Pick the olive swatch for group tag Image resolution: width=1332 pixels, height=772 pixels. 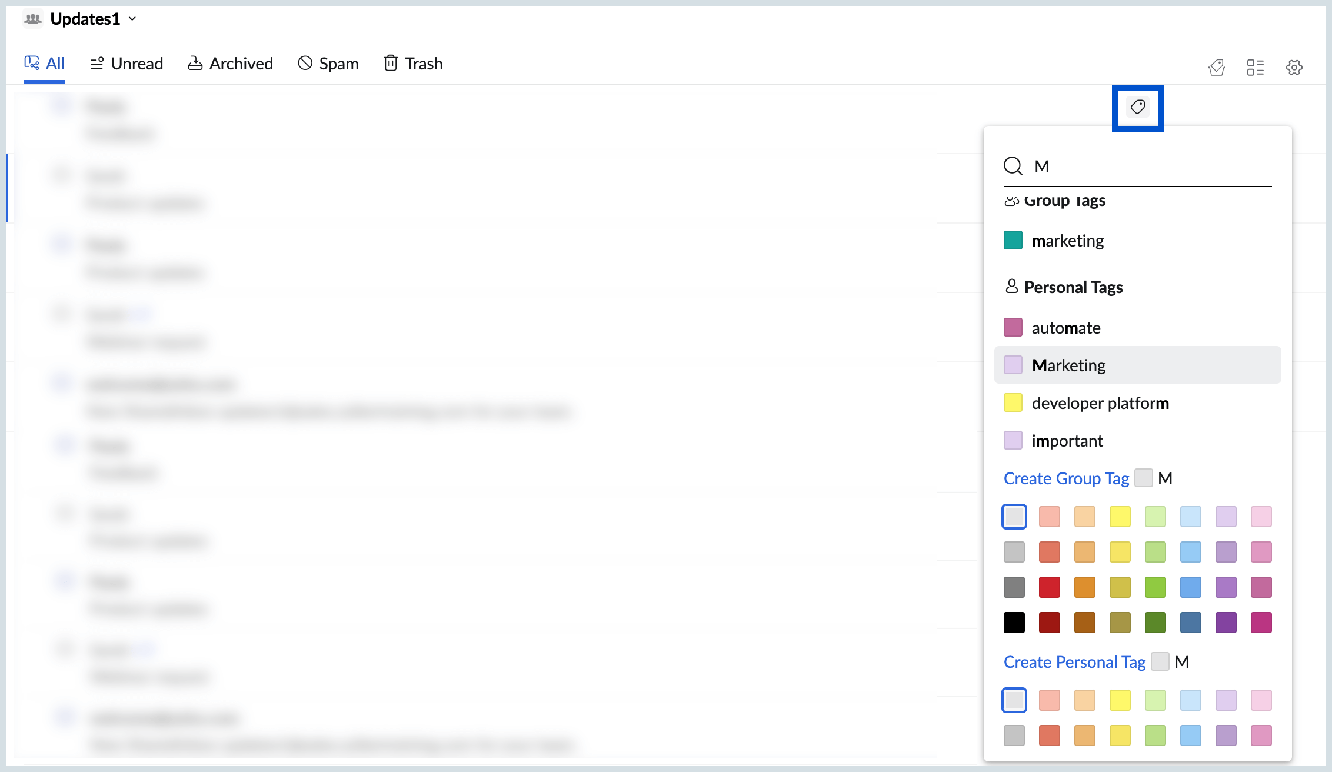1120,623
